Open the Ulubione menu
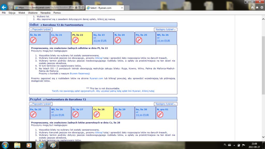 (33, 13)
